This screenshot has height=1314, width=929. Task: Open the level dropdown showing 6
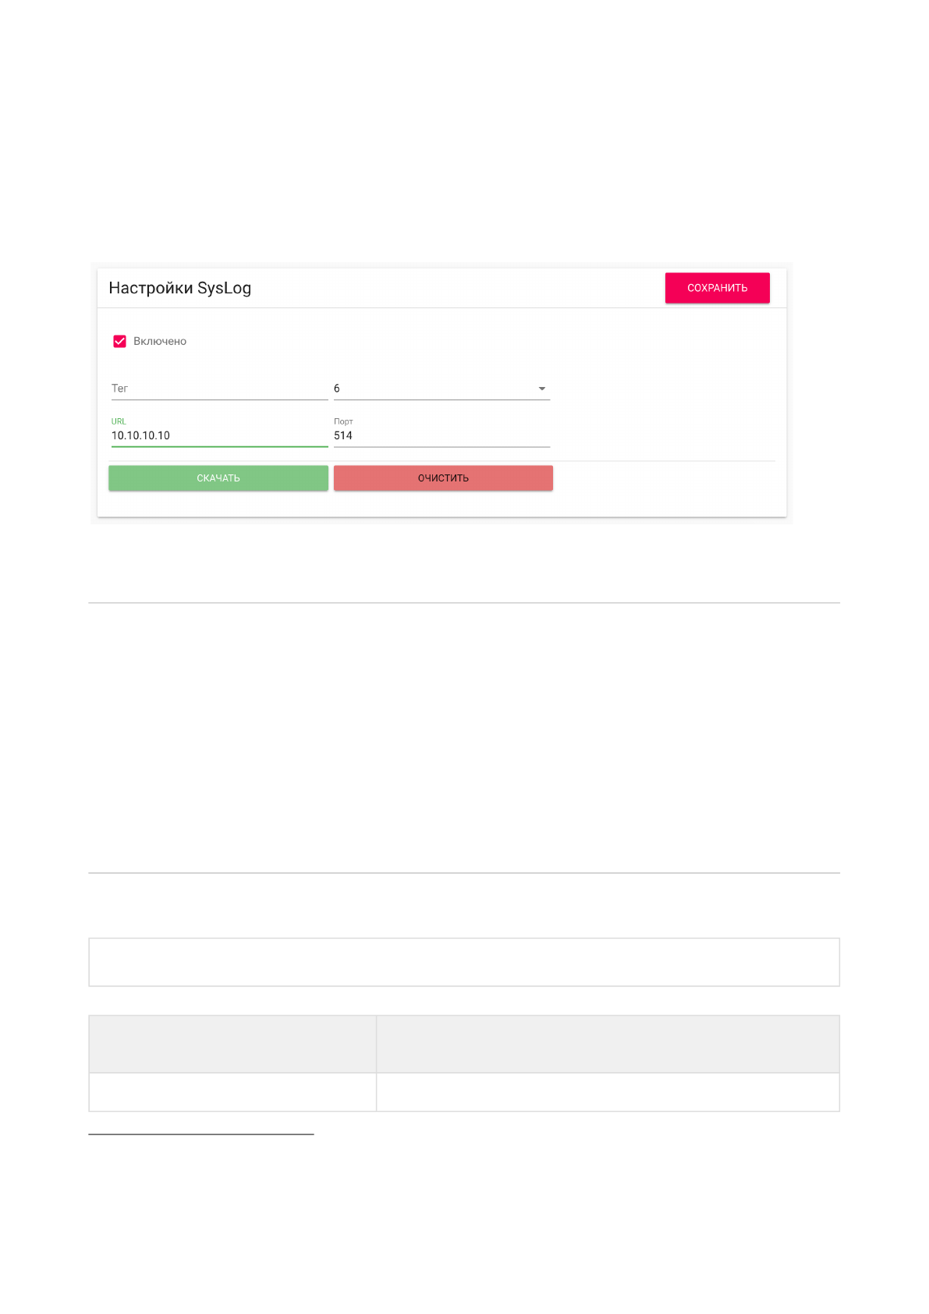pyautogui.click(x=441, y=389)
